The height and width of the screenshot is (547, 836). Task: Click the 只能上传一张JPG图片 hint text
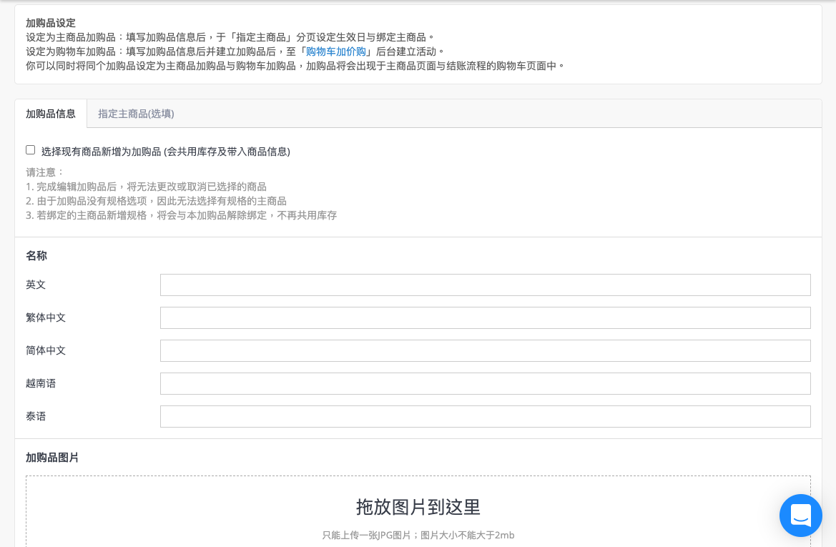point(418,536)
